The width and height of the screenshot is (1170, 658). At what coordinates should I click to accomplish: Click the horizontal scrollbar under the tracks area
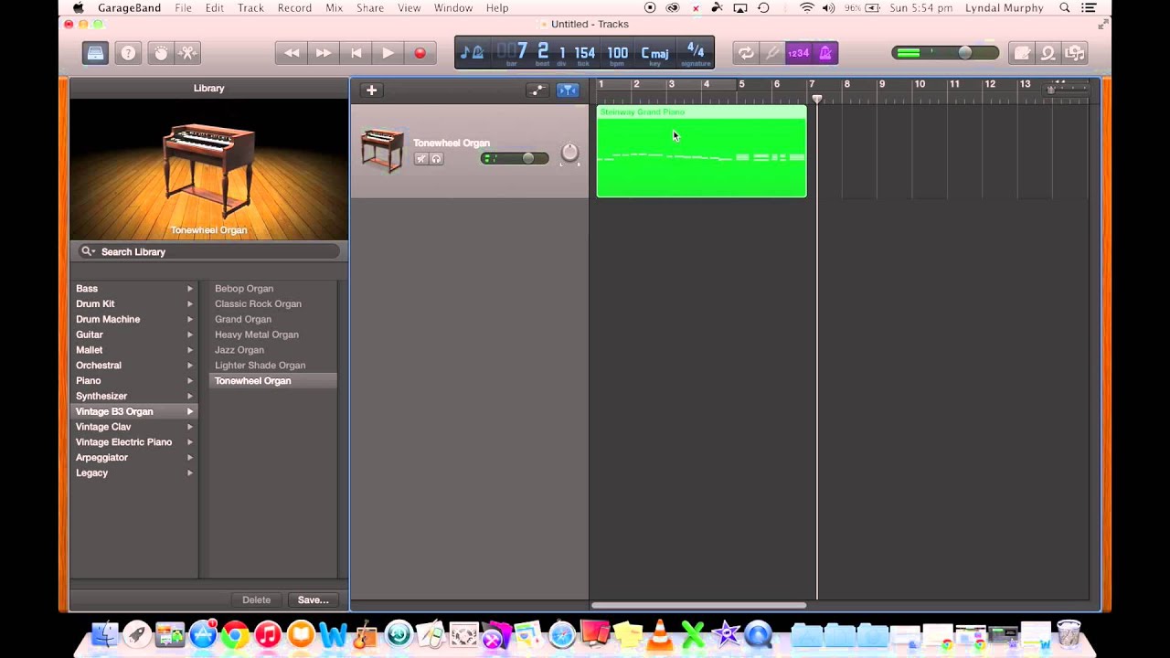coord(699,605)
